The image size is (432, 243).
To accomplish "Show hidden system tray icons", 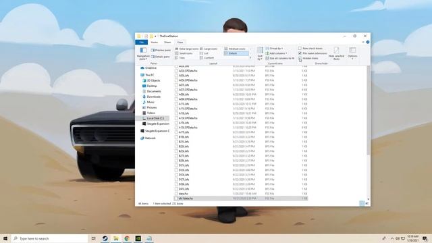I will pyautogui.click(x=392, y=238).
